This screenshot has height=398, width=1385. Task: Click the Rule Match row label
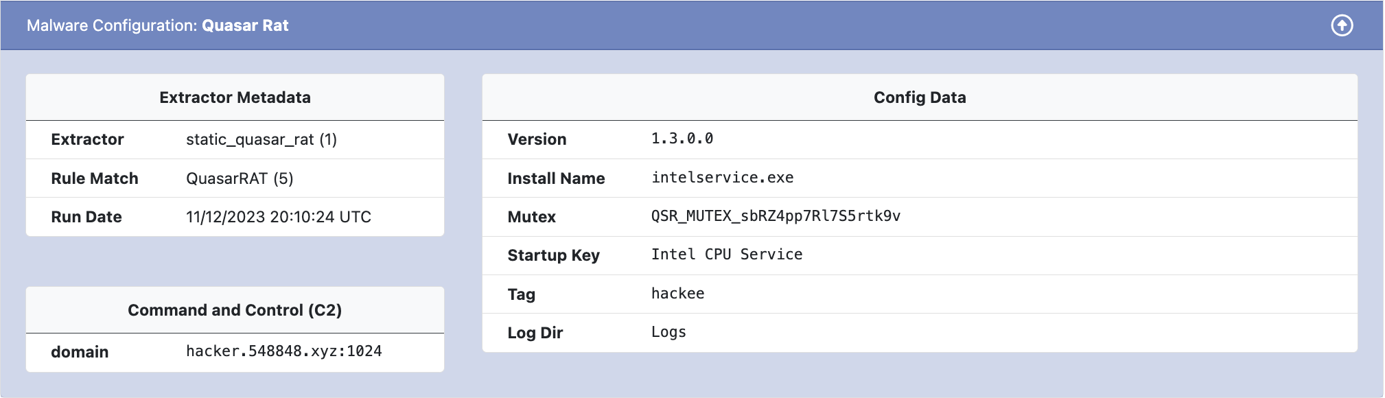click(95, 178)
